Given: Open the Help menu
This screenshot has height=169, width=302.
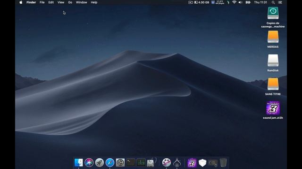Looking at the screenshot, I should (x=94, y=2).
